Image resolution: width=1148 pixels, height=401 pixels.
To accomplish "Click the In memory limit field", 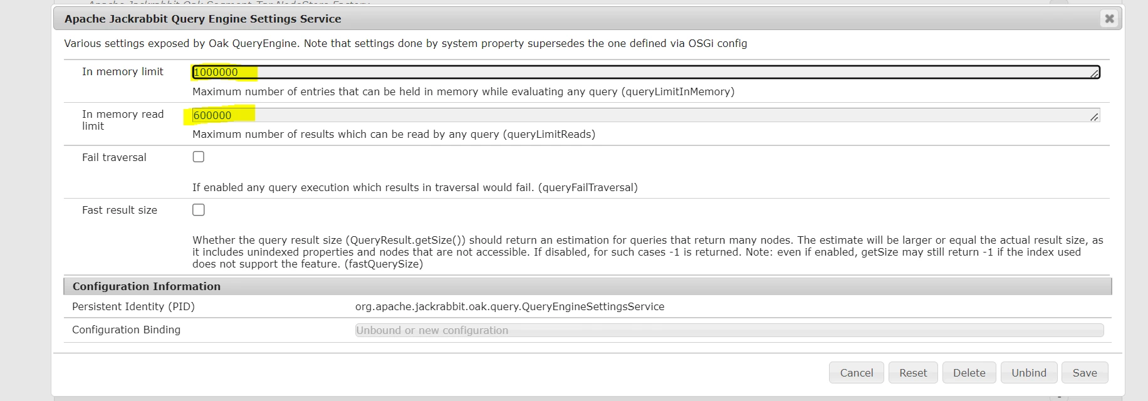I will click(645, 72).
